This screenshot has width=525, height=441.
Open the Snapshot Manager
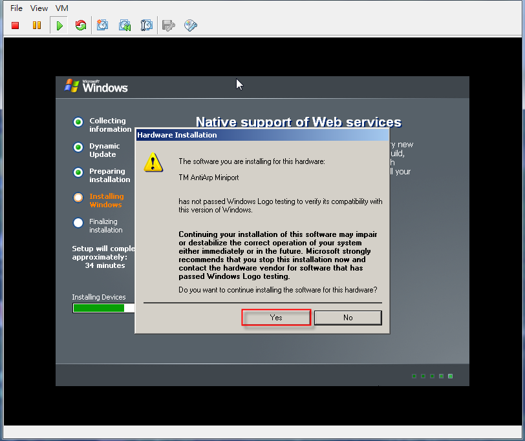point(146,25)
